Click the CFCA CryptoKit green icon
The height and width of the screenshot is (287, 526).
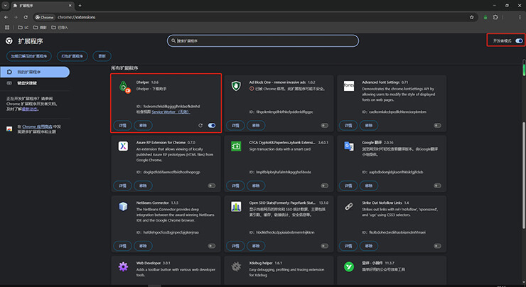coord(236,146)
